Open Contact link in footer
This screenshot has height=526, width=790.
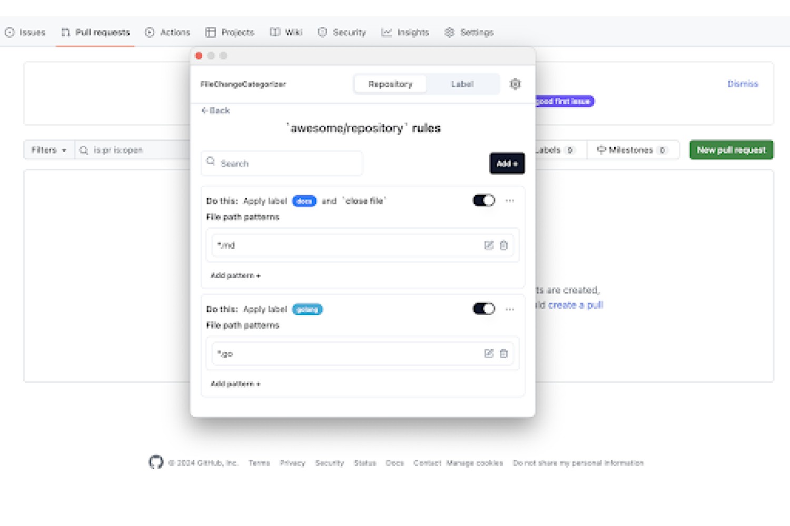(x=427, y=463)
